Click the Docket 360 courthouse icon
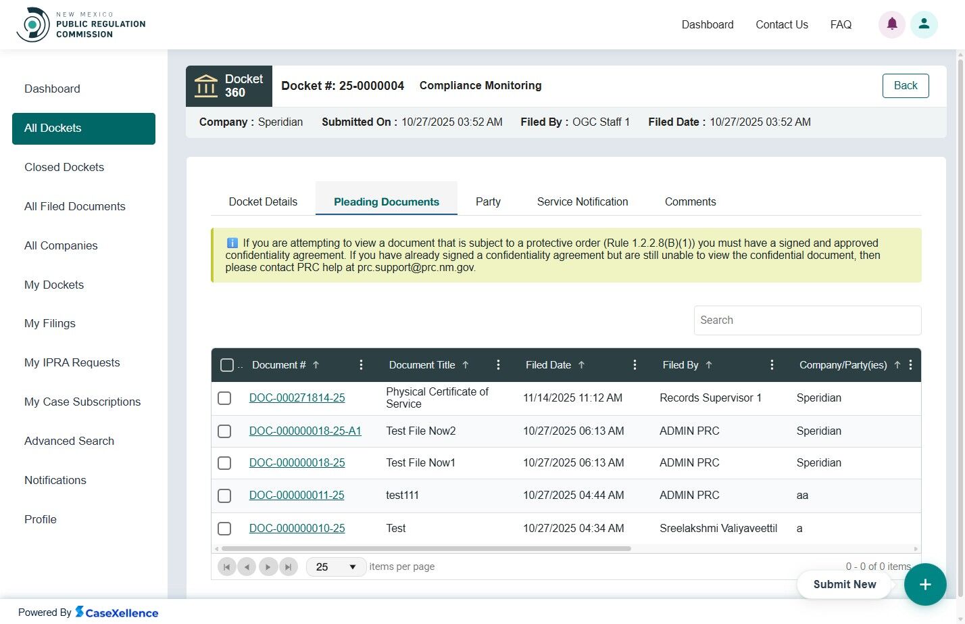 (x=206, y=86)
